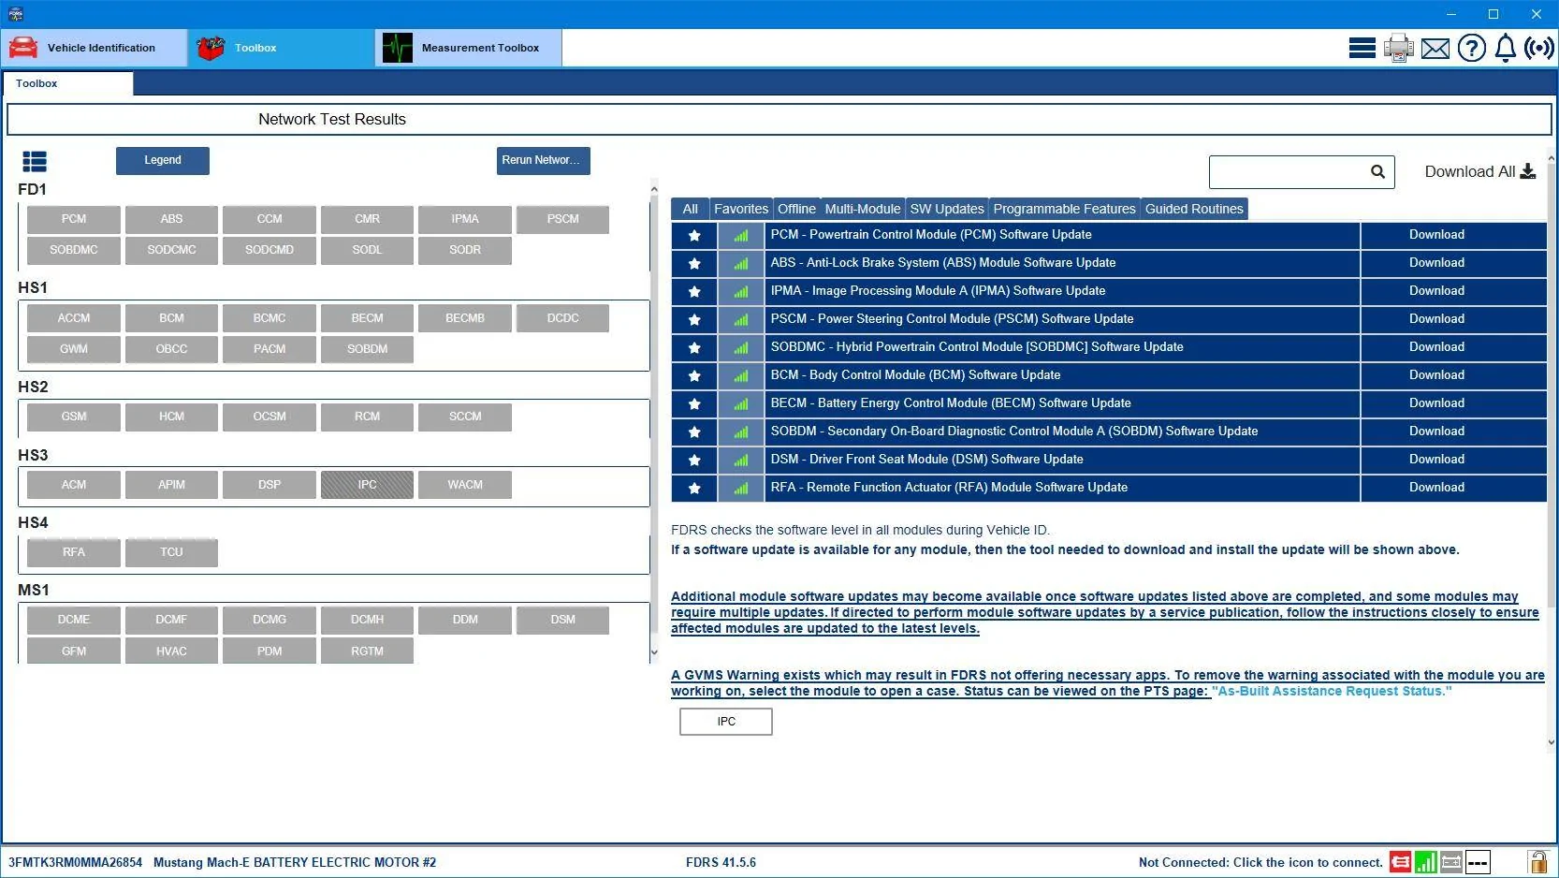
Task: Open the email envelope icon
Action: click(x=1435, y=48)
